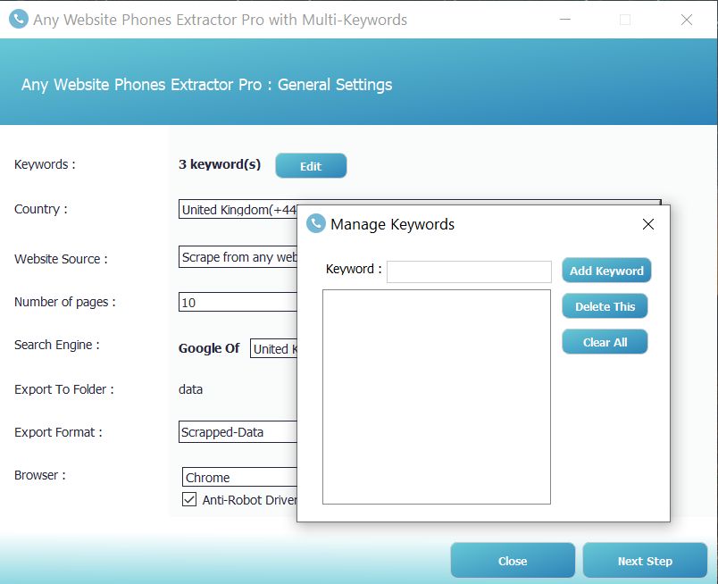Screen dimensions: 718x584
Task: Click the '3 keyword(s)' text
Action: click(x=220, y=164)
